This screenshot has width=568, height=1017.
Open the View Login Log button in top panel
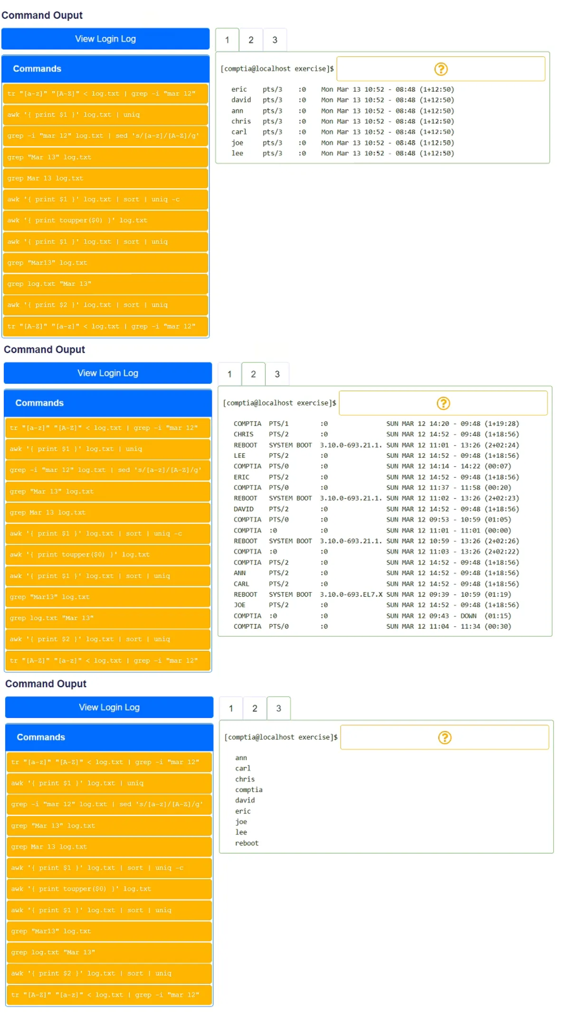[x=105, y=39]
